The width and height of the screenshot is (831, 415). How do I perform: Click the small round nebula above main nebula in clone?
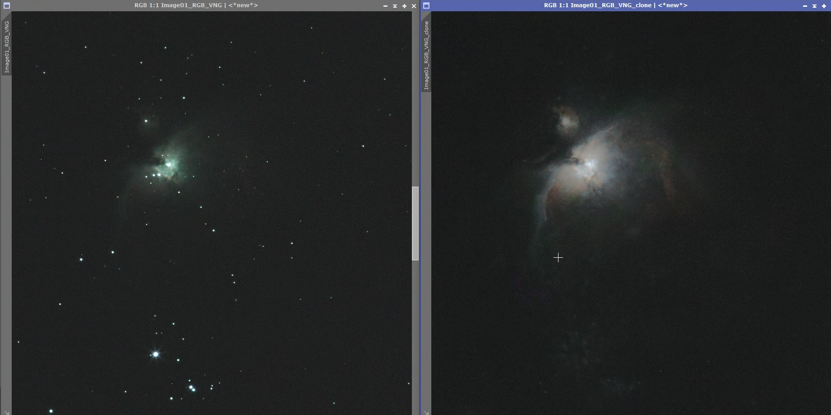click(566, 120)
